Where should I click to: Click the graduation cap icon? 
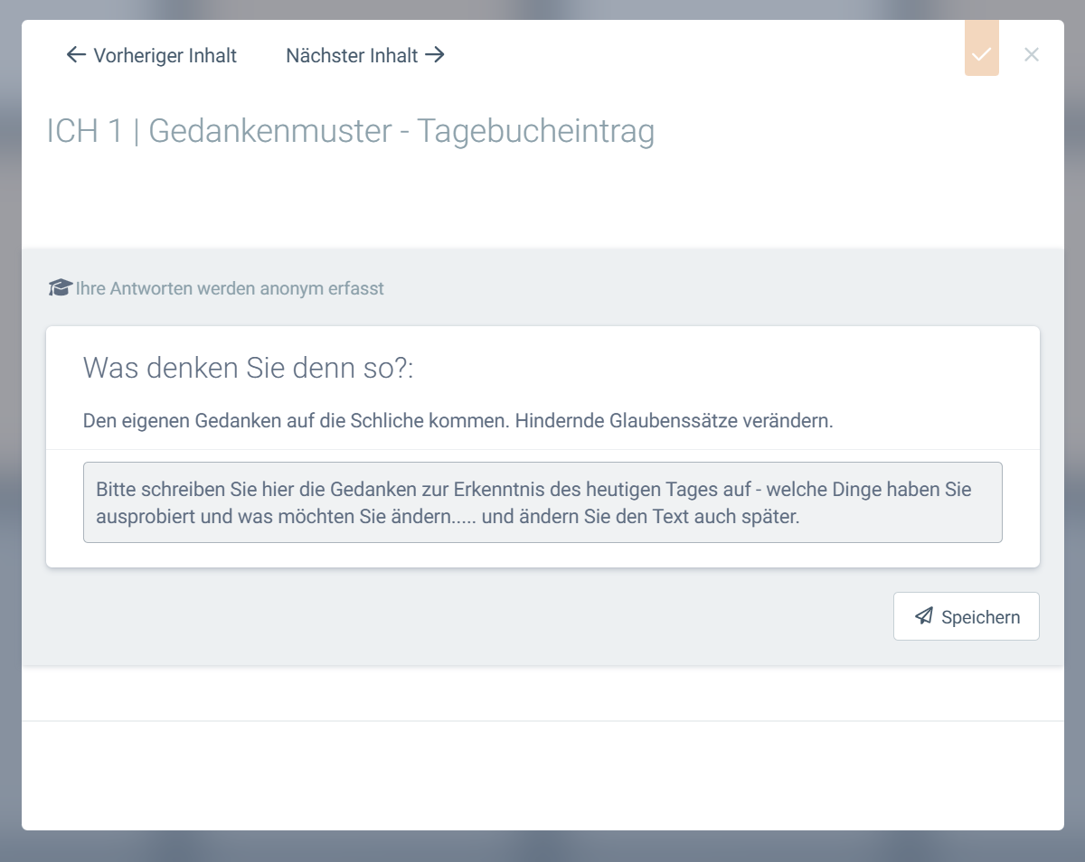coord(60,288)
